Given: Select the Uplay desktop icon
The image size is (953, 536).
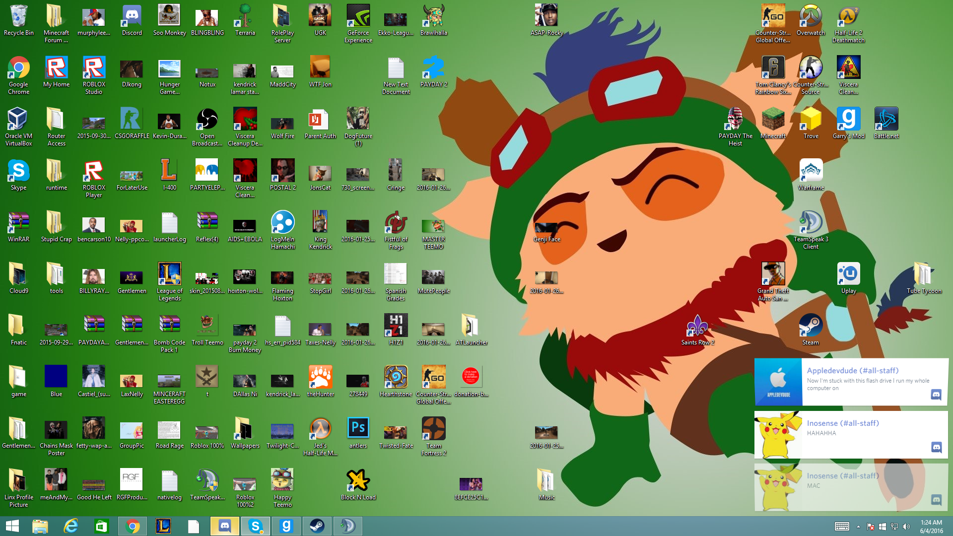Looking at the screenshot, I should pos(848,278).
